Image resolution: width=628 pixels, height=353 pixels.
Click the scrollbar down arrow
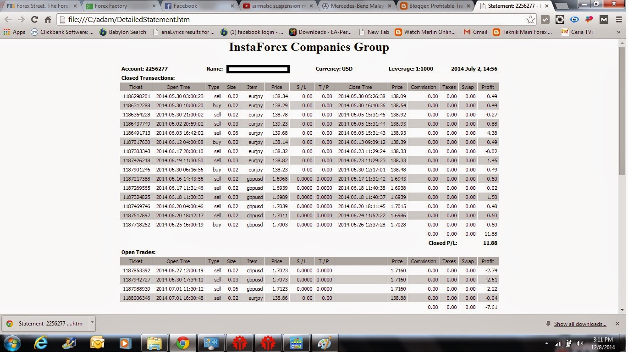coord(622,310)
